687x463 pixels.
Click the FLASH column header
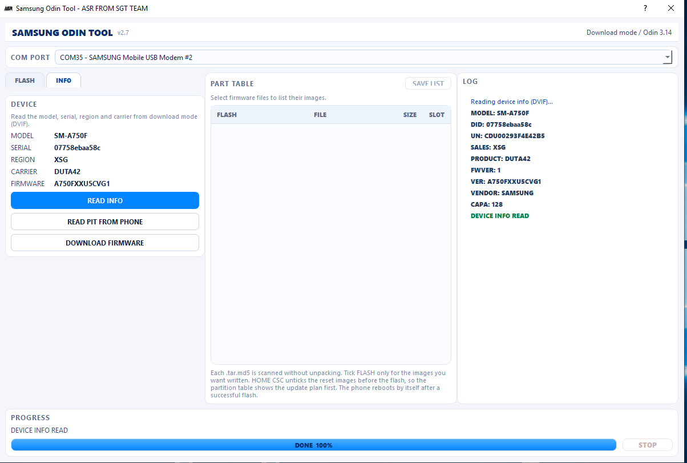click(x=227, y=115)
